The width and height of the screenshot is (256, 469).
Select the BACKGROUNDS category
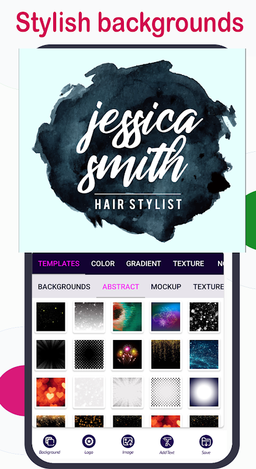tap(64, 287)
